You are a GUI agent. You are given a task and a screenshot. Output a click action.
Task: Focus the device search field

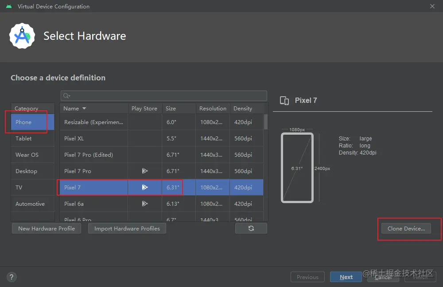pos(163,96)
